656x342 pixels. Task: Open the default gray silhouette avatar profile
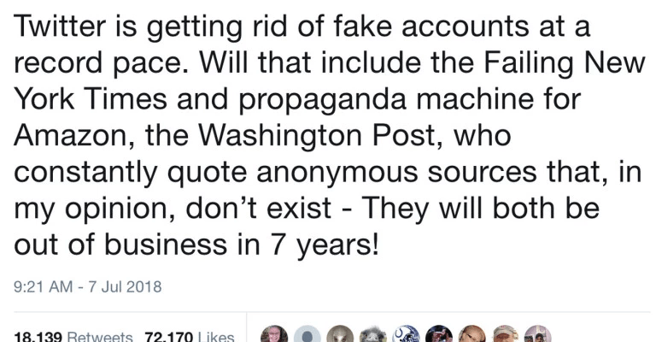point(306,335)
